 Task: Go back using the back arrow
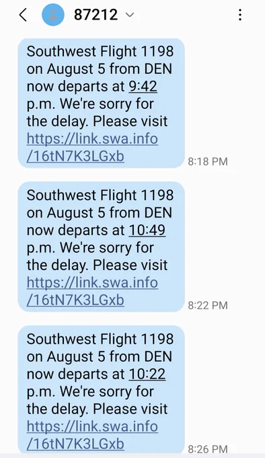(23, 15)
